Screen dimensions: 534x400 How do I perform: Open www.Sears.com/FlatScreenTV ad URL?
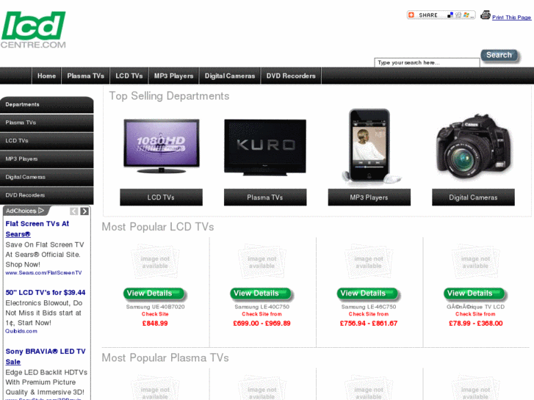[x=43, y=273]
